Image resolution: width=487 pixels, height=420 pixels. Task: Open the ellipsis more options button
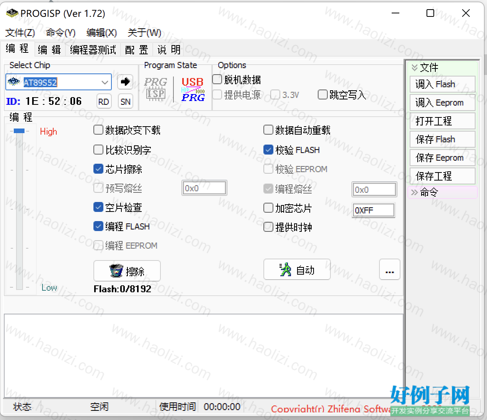[x=390, y=270]
